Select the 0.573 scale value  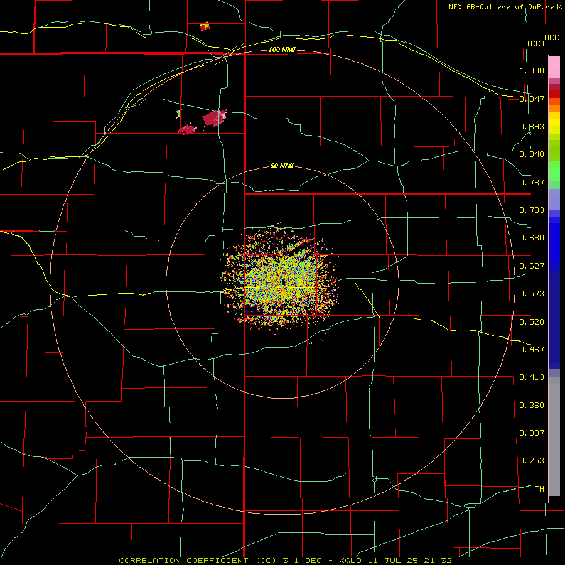click(532, 294)
